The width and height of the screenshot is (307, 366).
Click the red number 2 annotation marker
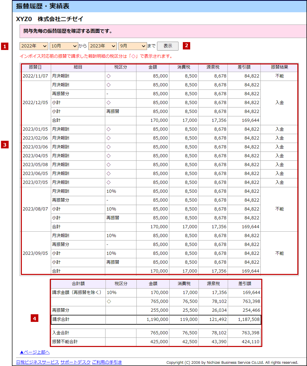186,46
